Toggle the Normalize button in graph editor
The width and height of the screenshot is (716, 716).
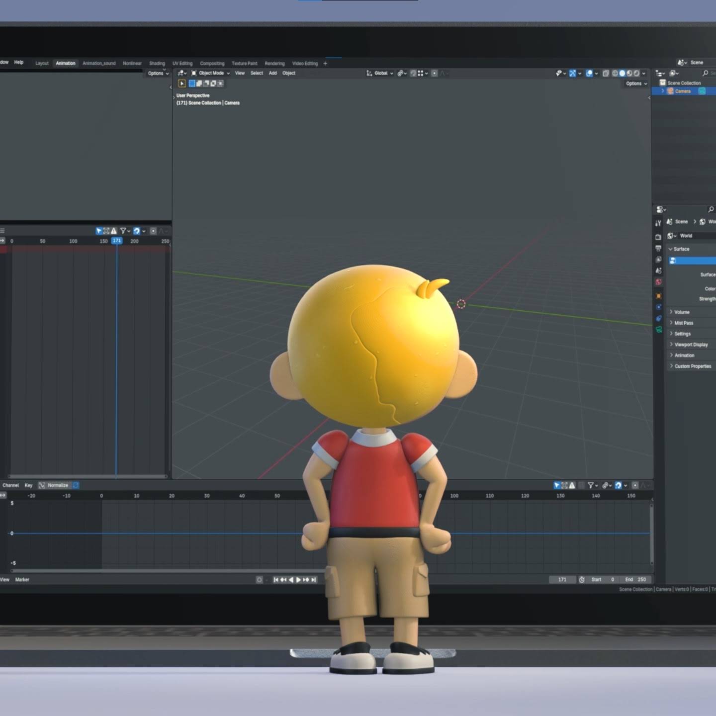(54, 485)
